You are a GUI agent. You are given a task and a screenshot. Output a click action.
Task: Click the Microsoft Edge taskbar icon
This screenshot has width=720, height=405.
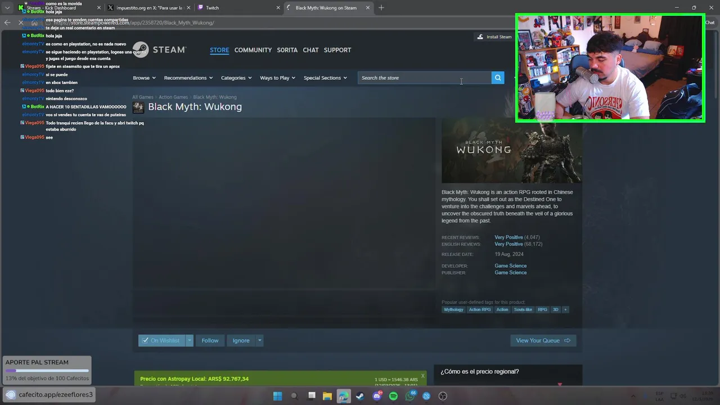coord(344,396)
